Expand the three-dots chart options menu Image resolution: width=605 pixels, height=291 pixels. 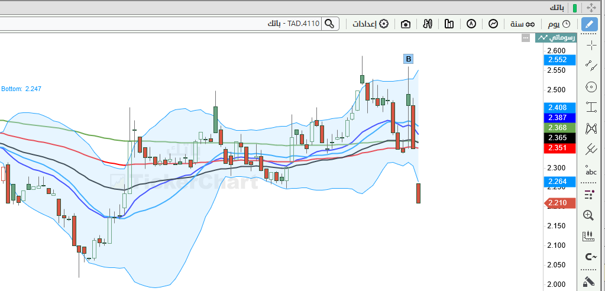tap(525, 38)
